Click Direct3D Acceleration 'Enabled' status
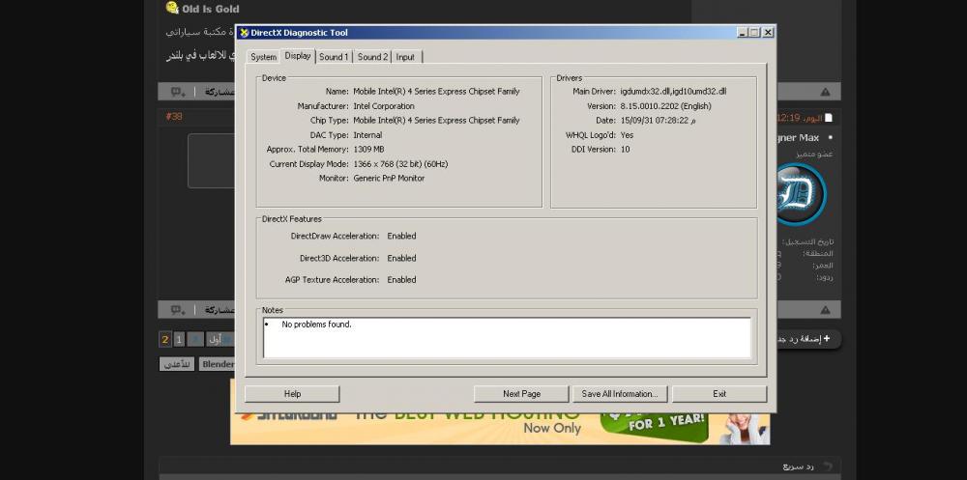This screenshot has height=480, width=967. pos(401,258)
